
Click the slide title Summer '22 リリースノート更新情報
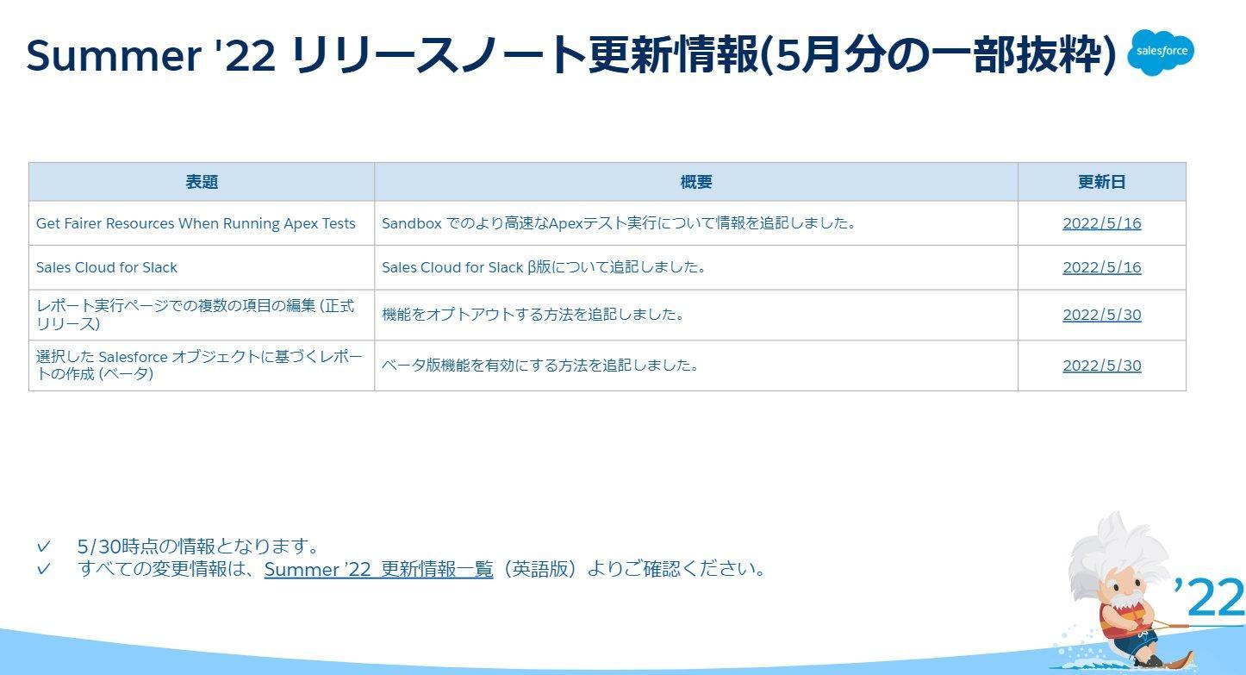pyautogui.click(x=570, y=53)
